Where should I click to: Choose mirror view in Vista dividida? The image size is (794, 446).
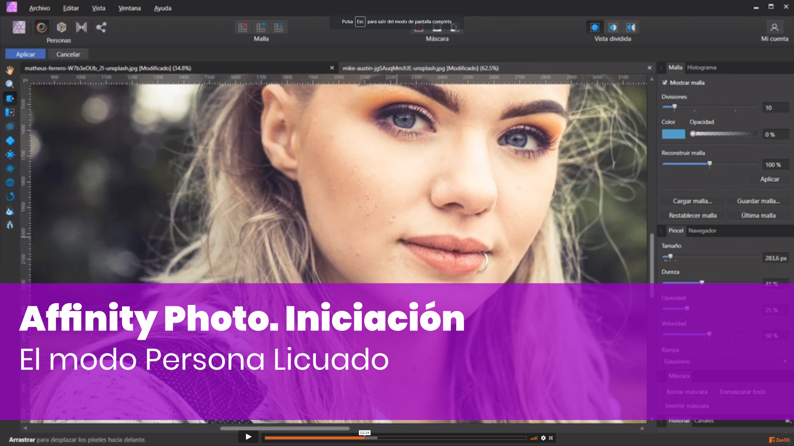click(631, 27)
